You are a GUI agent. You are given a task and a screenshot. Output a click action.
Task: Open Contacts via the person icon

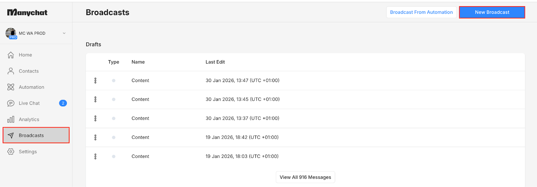(x=11, y=71)
